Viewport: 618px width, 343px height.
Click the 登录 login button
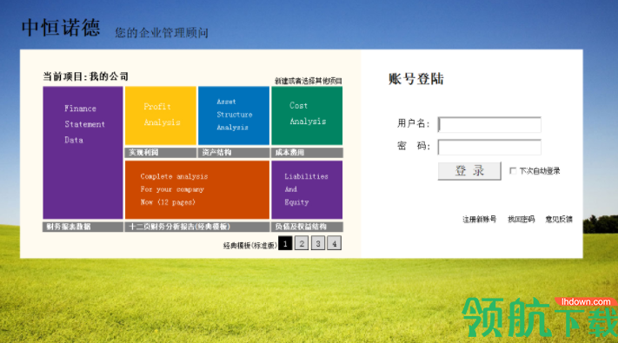(469, 171)
